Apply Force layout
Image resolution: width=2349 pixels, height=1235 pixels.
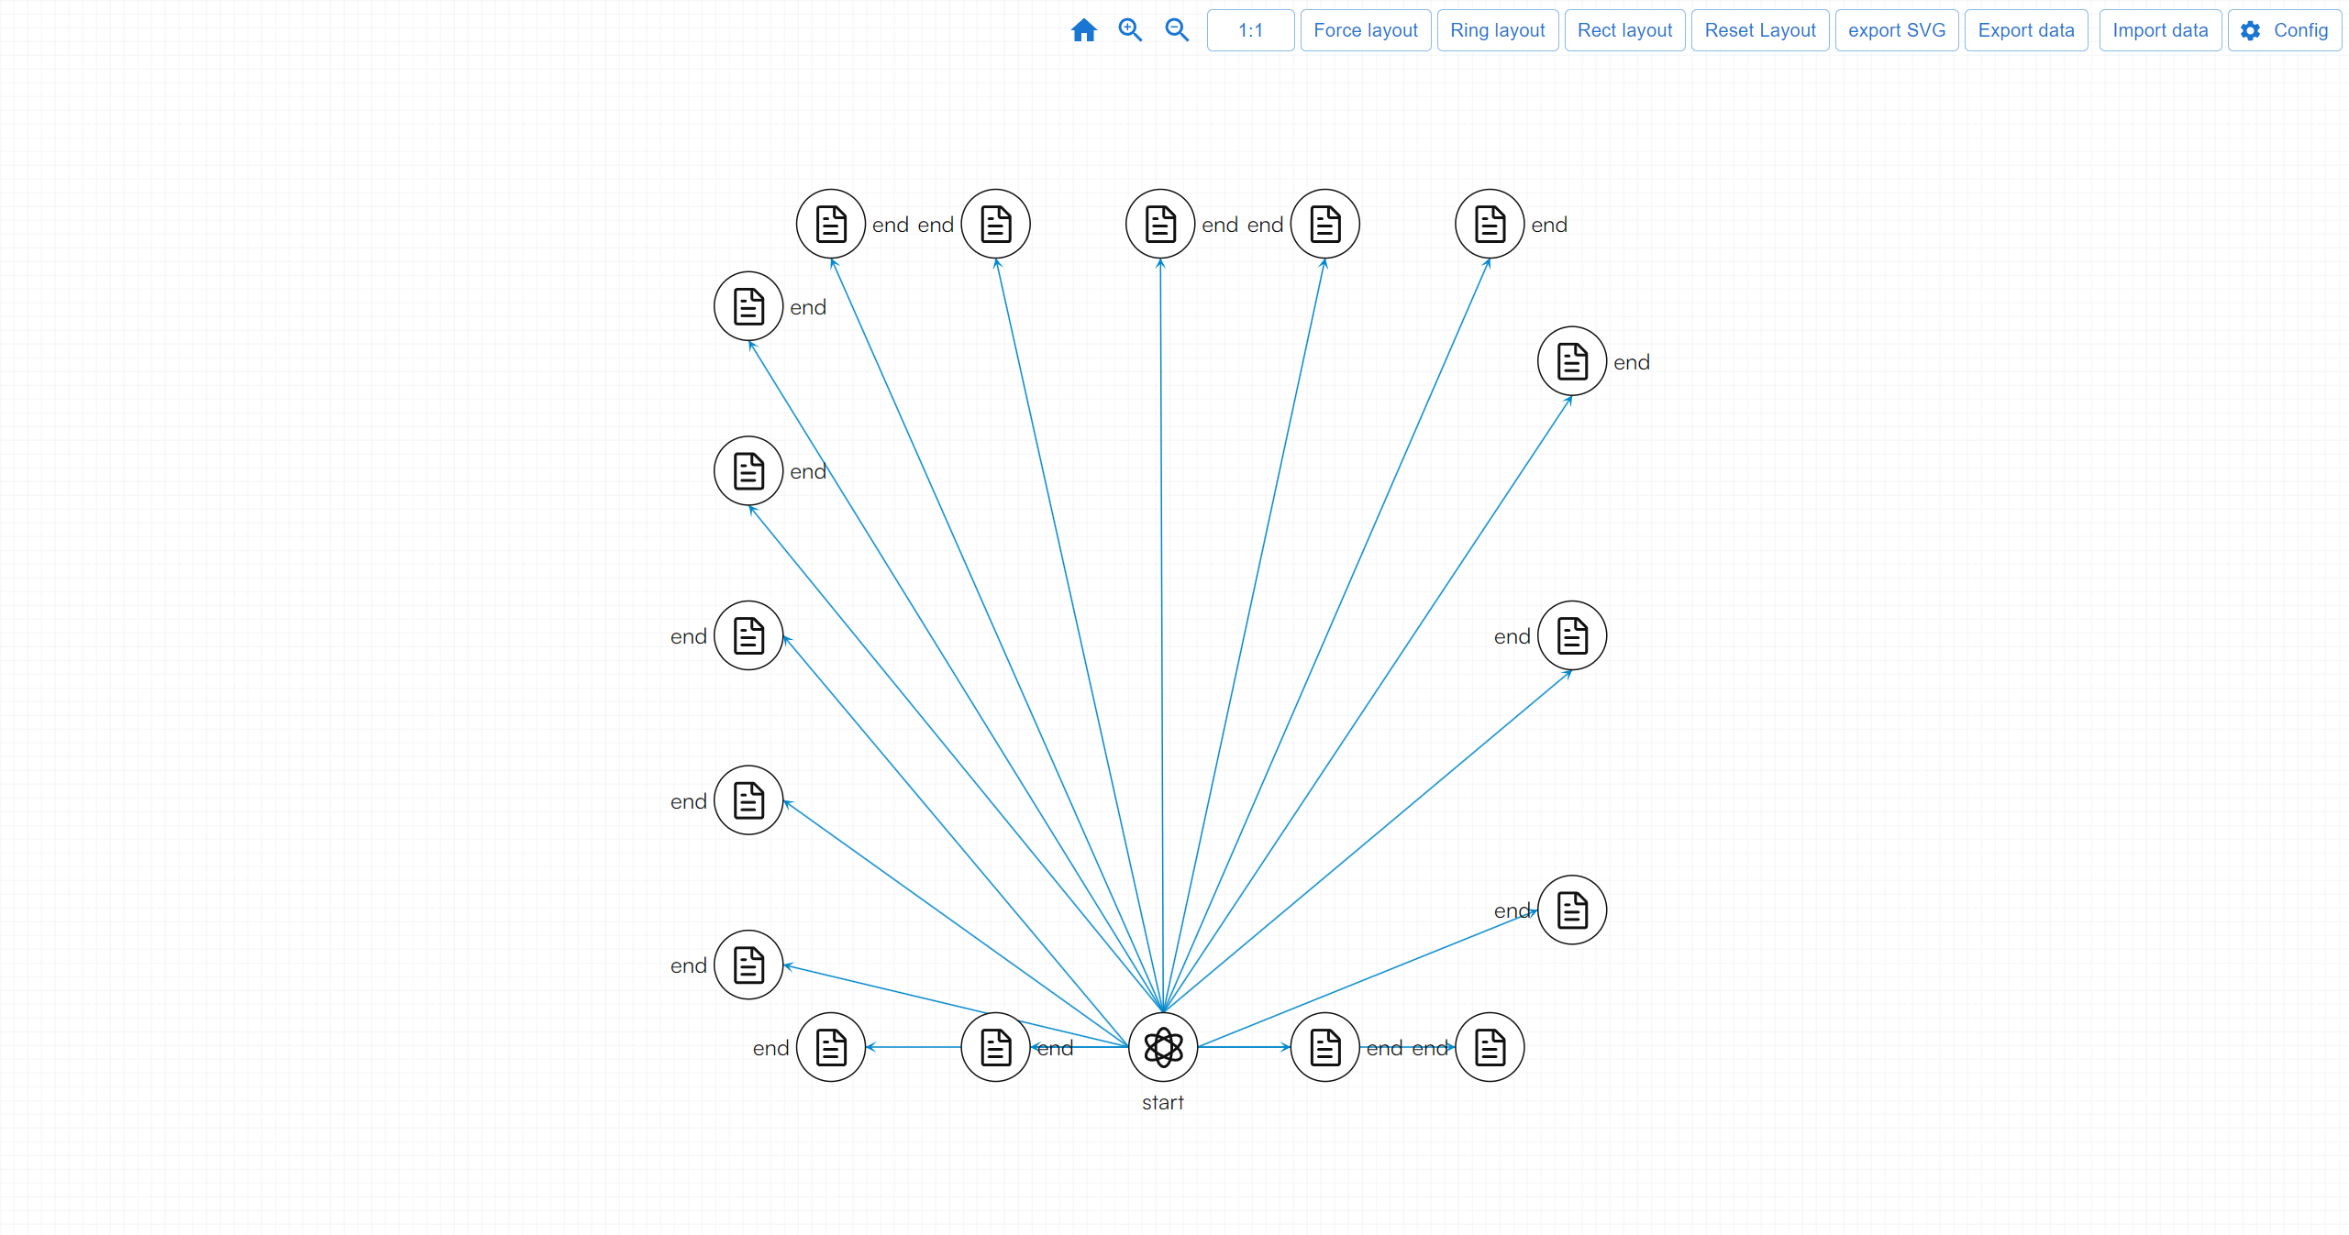tap(1366, 30)
